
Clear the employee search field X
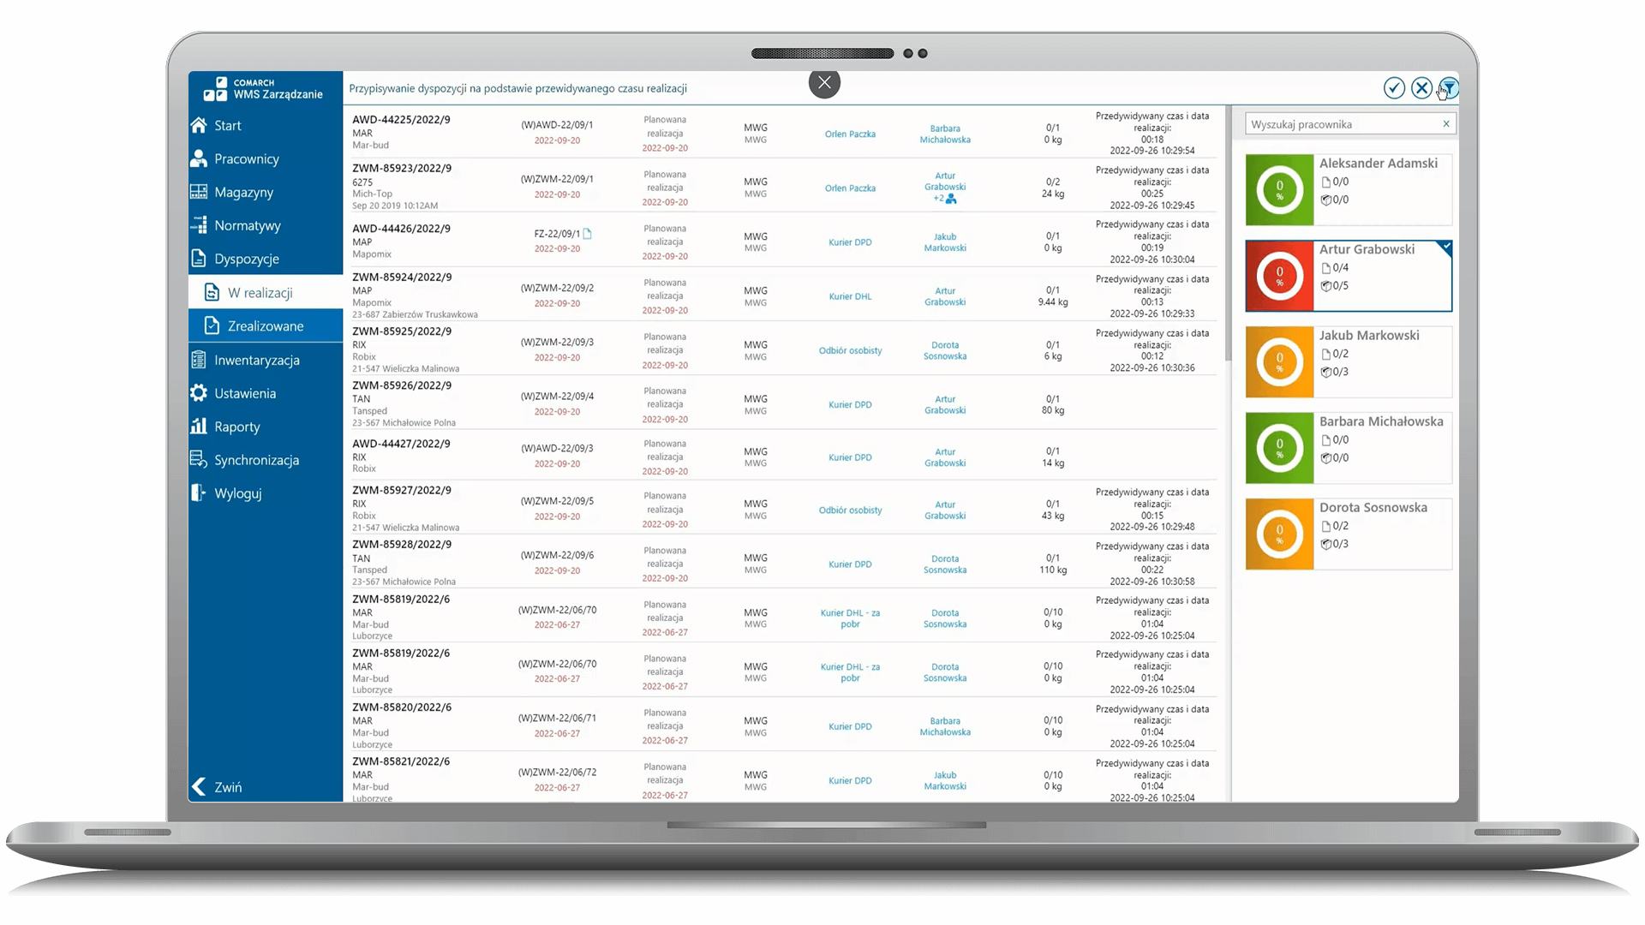coord(1446,124)
